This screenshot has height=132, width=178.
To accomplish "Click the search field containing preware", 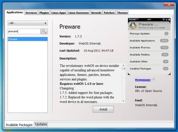I will (x=24, y=31).
